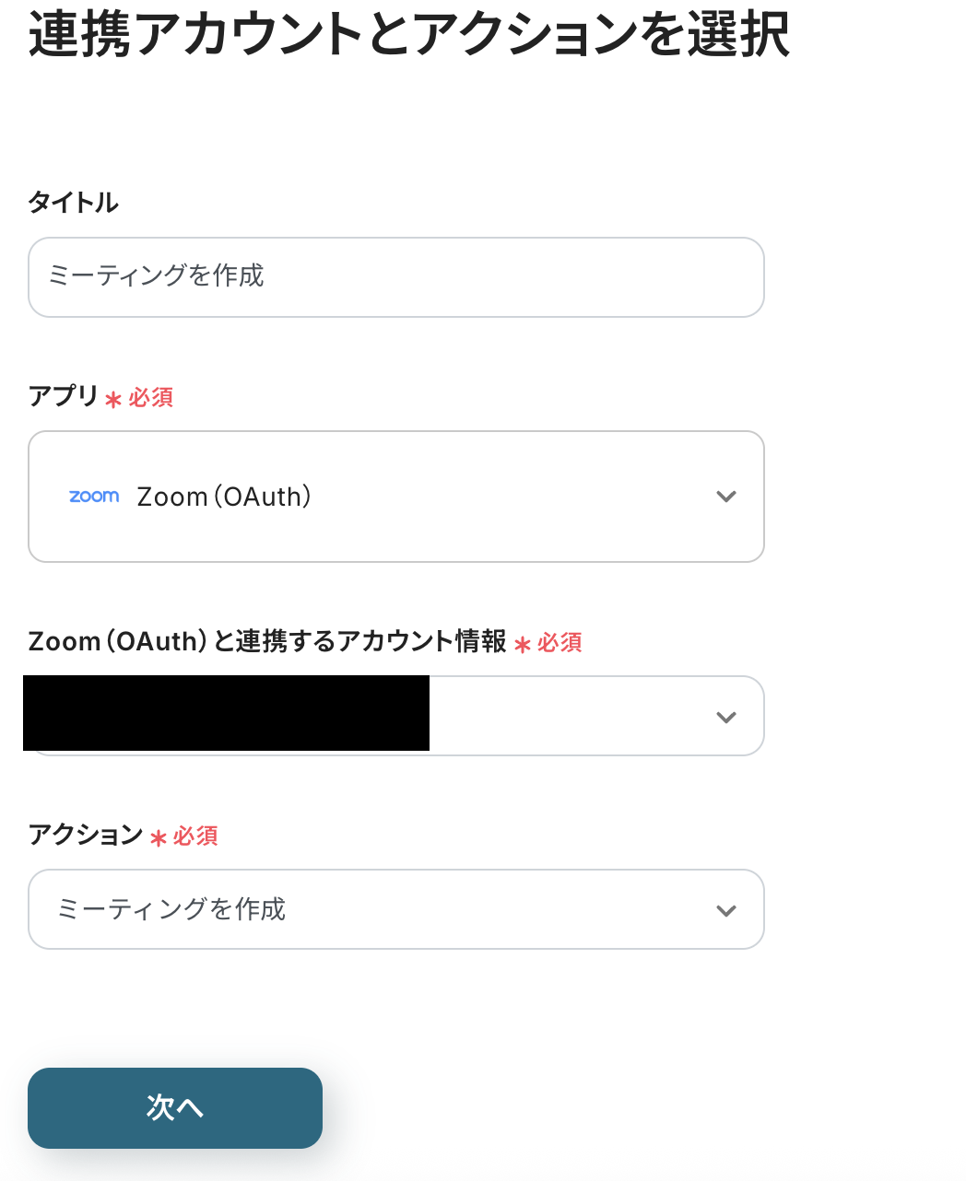The image size is (966, 1181).
Task: Click red asterisk beside アクション label
Action: [x=158, y=837]
